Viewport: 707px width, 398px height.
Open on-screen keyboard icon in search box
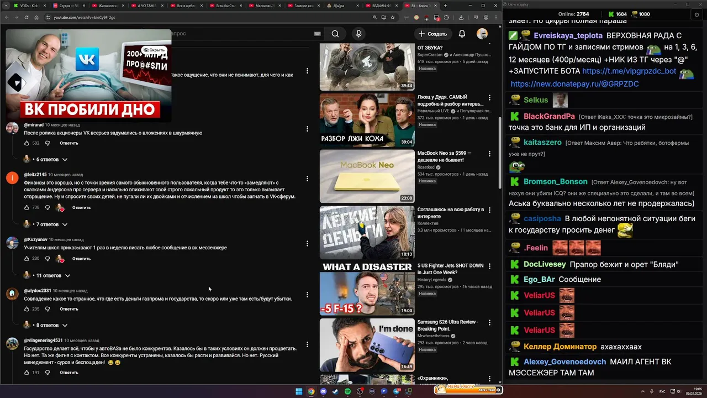(317, 34)
